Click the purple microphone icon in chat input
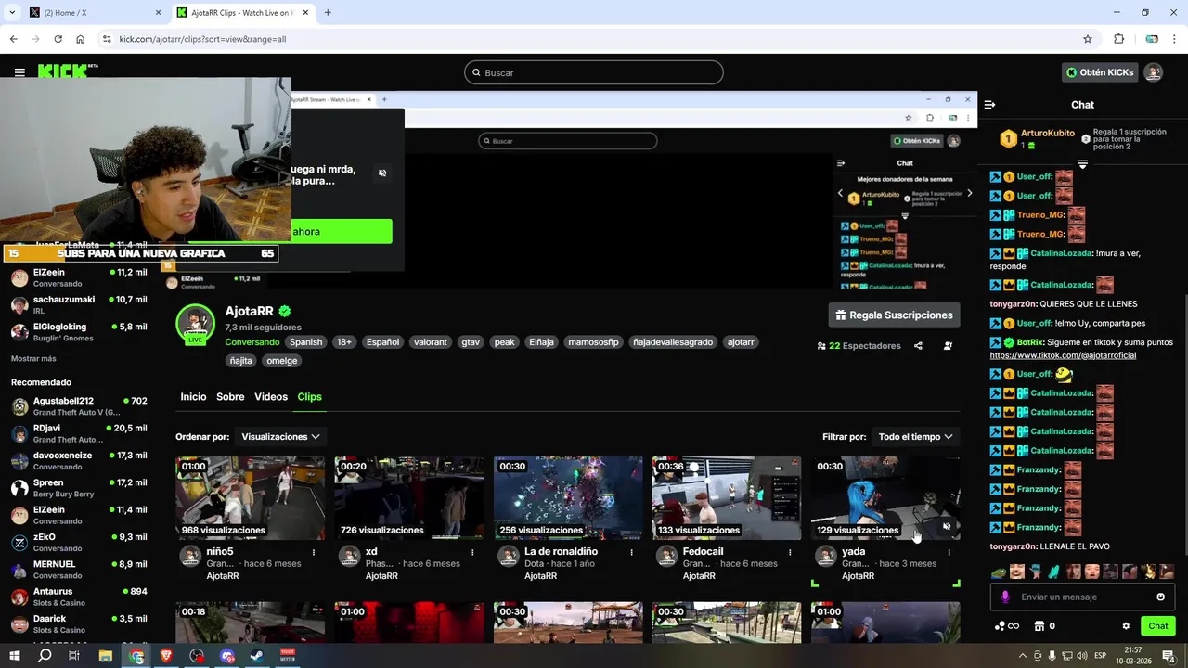This screenshot has height=668, width=1188. [1005, 597]
